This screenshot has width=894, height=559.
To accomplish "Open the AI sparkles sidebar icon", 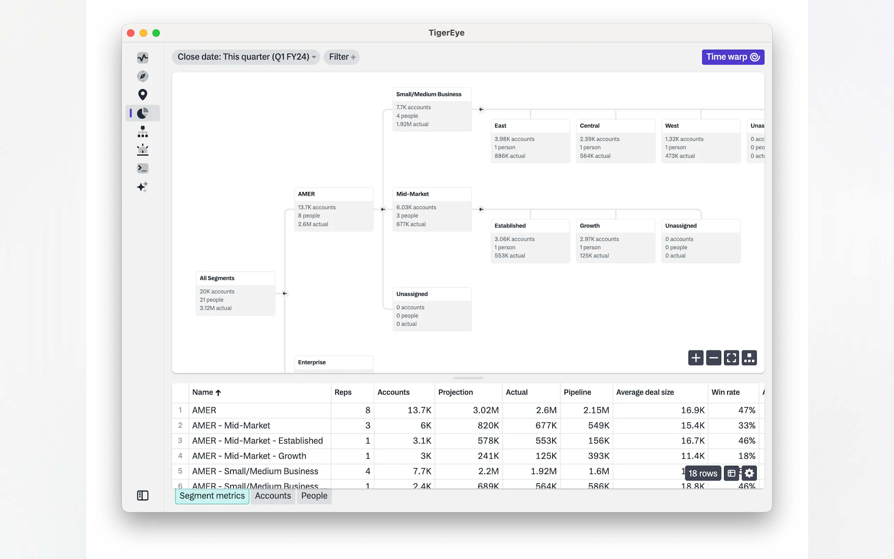I will click(x=143, y=187).
